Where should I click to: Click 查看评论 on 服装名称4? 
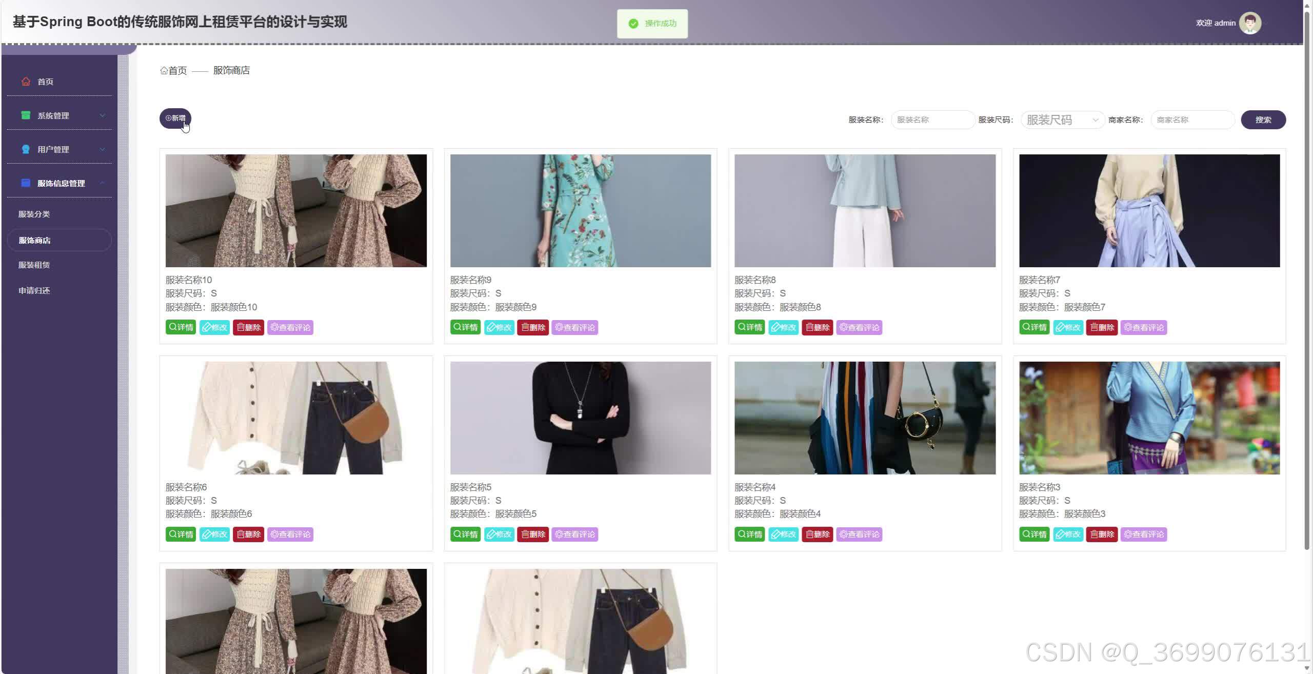(x=860, y=534)
